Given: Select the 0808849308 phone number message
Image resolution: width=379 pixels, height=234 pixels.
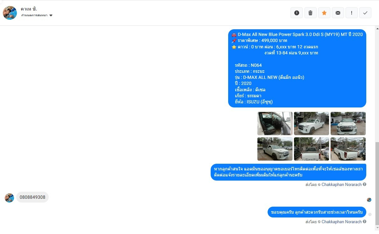Looking at the screenshot, I should point(32,197).
